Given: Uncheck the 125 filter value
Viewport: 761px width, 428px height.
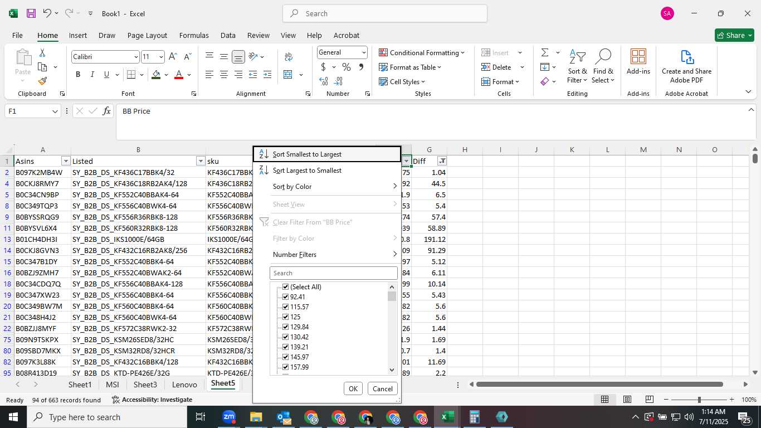Looking at the screenshot, I should tap(286, 317).
